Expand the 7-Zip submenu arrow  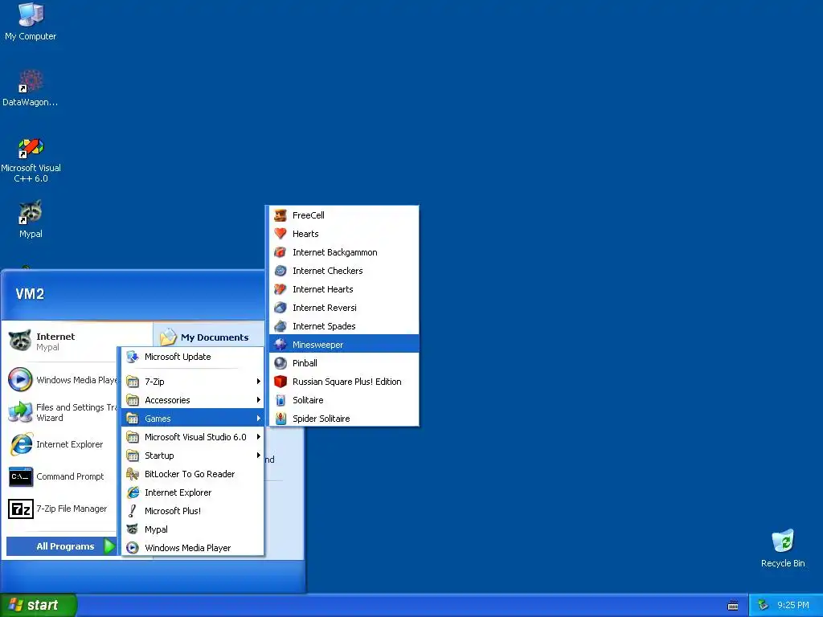(x=258, y=382)
